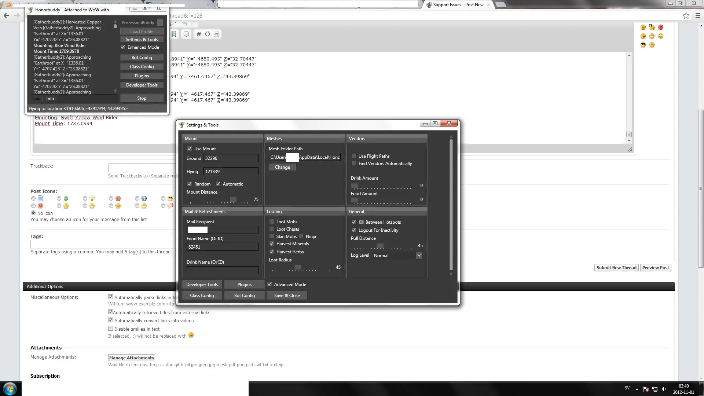Screen dimensions: 704x396
Task: Click the PHP code tag icon
Action: point(216,34)
